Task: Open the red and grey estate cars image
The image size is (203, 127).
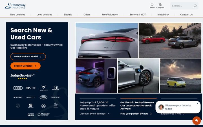Action: point(170,40)
